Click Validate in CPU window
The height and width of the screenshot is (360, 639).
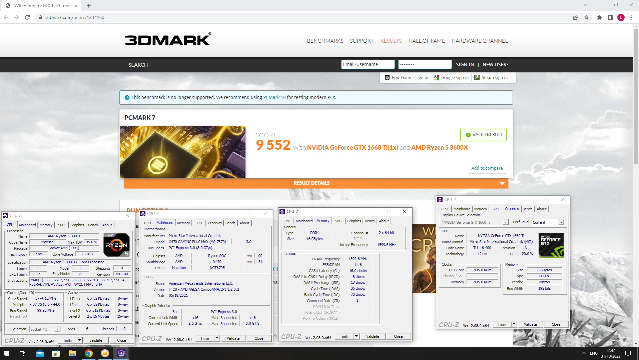pyautogui.click(x=96, y=340)
